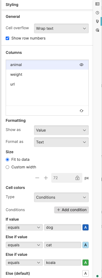Open the white Else default color swatch

tap(86, 273)
